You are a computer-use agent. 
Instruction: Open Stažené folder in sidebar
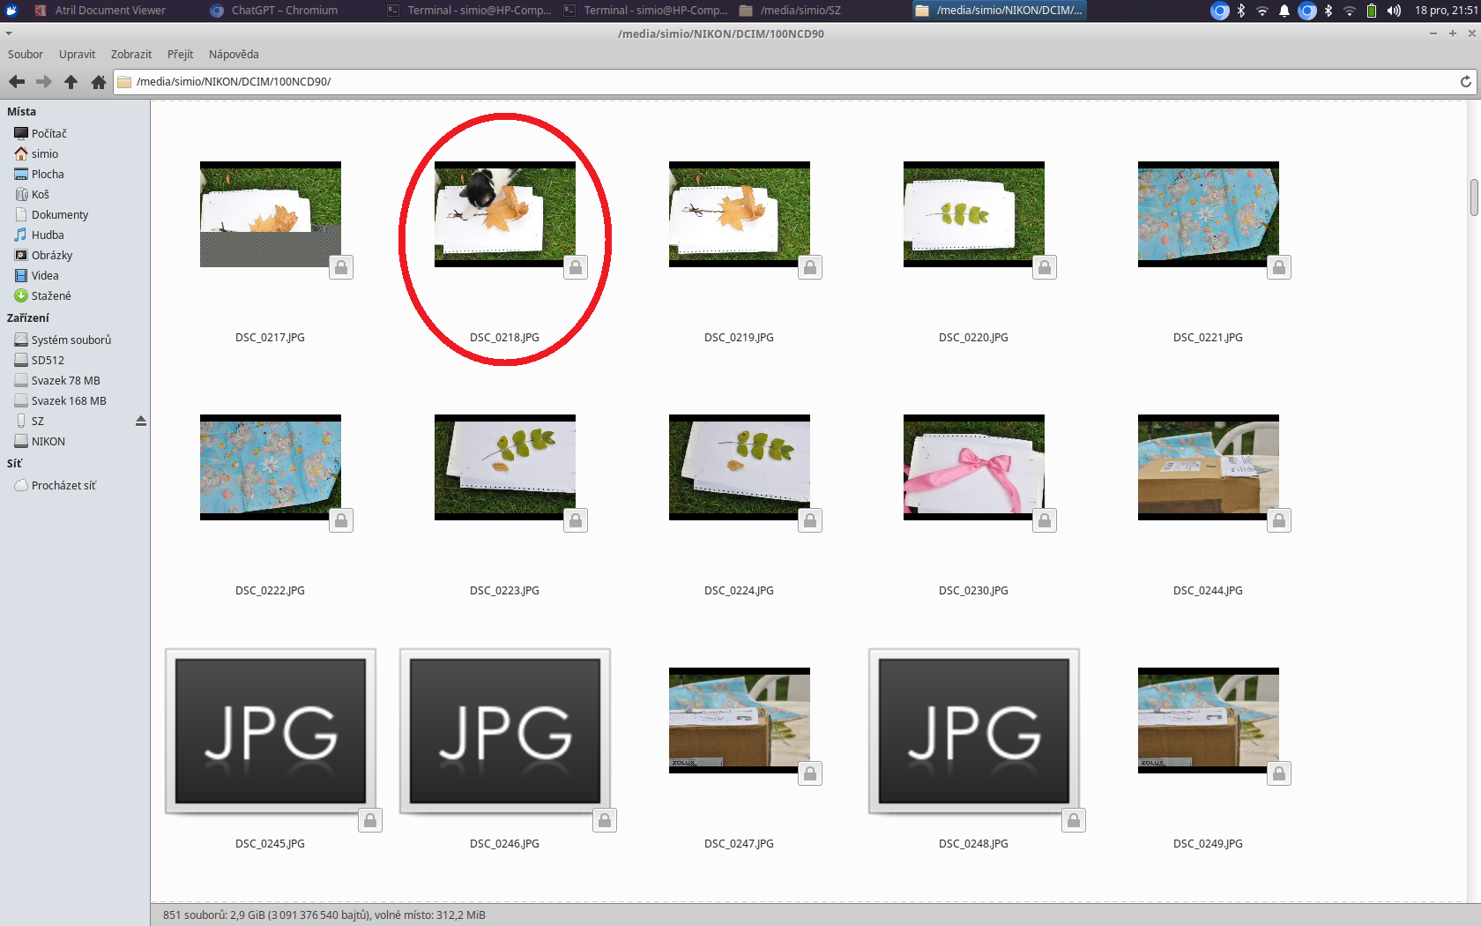point(50,296)
